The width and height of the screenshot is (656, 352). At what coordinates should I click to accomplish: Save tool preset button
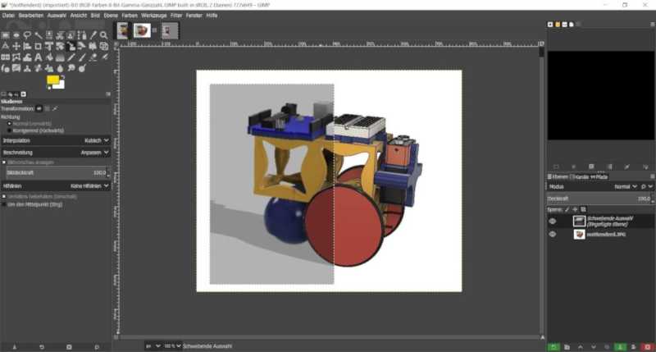[x=14, y=347]
